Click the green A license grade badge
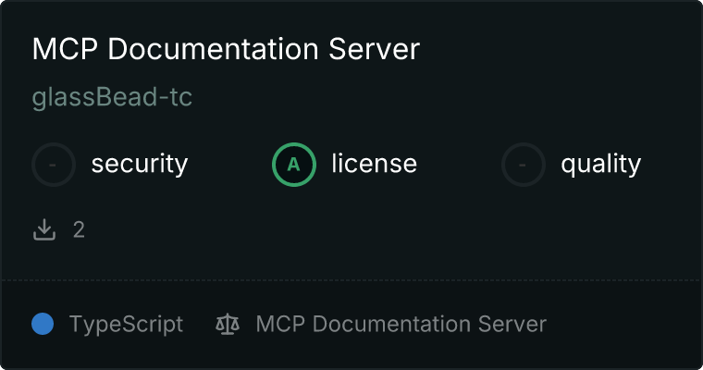703x370 pixels. point(294,165)
